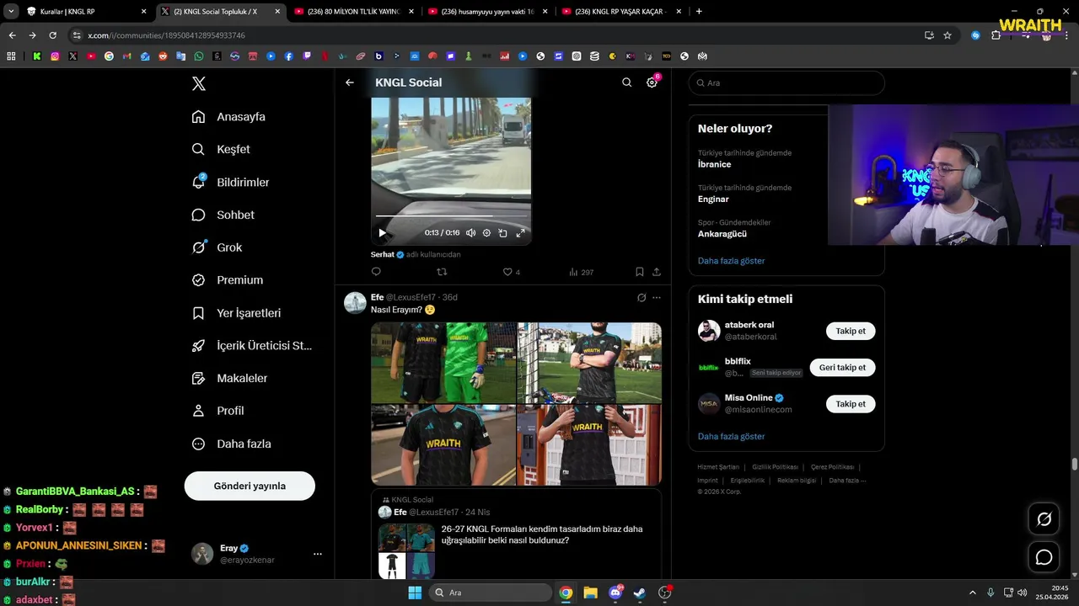1079x606 pixels.
Task: Open more options on Efe's post
Action: (x=657, y=297)
